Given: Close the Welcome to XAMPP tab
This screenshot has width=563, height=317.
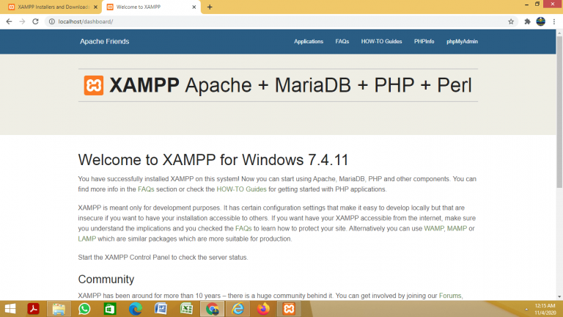Looking at the screenshot, I should [194, 7].
